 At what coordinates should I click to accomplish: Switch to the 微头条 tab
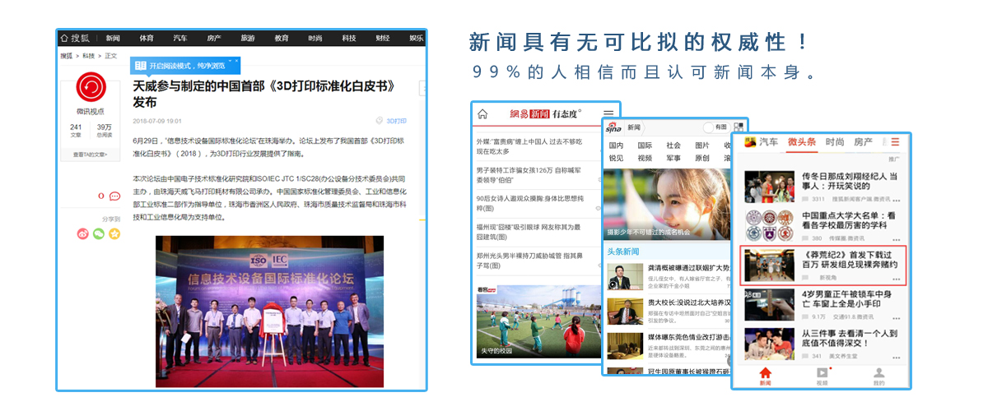click(x=801, y=142)
